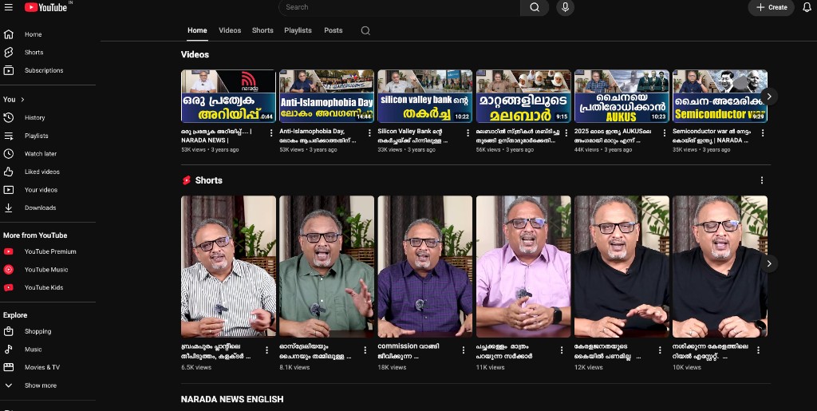Switch to the Playlists channel tab
Viewport: 817px width, 411px height.
(x=298, y=30)
